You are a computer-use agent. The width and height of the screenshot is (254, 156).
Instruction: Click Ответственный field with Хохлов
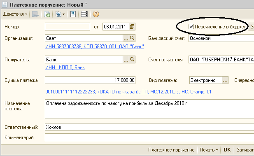pos(149,127)
